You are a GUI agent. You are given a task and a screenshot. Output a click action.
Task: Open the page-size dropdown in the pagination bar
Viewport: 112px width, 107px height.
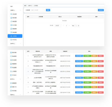pos(58,26)
